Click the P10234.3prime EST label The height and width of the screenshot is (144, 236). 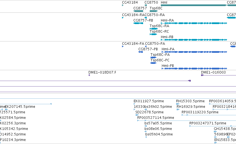pos(13,140)
